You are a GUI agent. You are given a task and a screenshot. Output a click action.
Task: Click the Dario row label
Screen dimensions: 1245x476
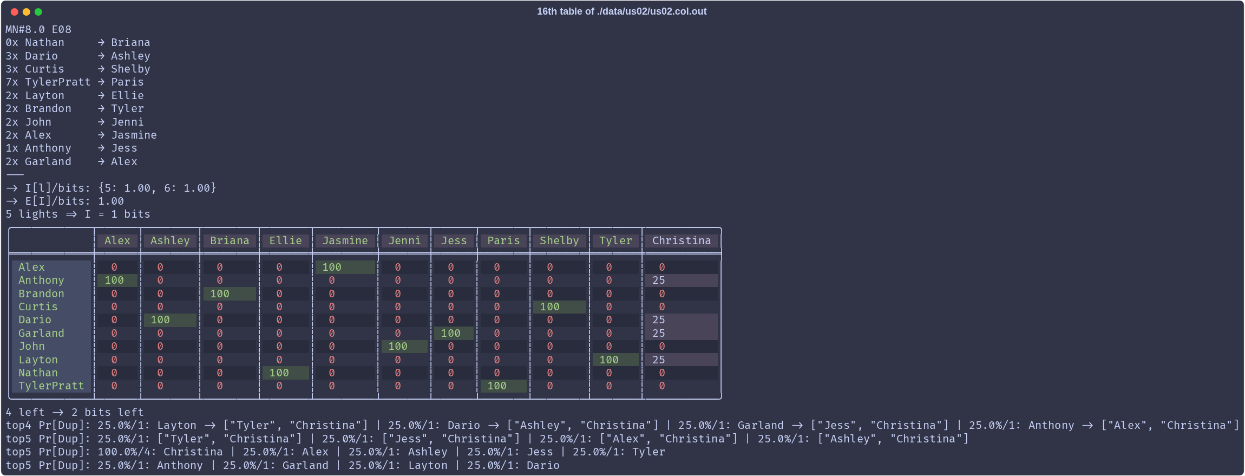[x=51, y=319]
